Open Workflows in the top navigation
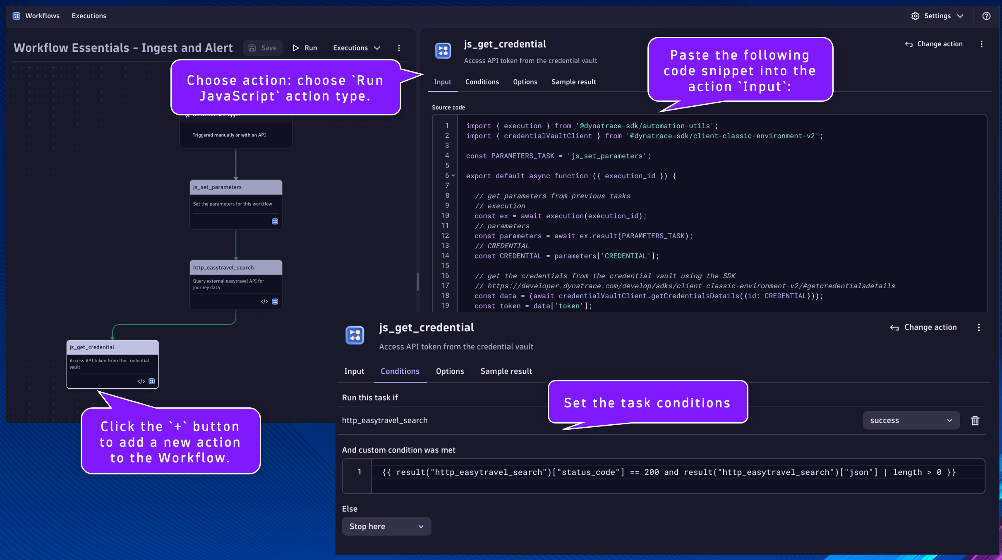The height and width of the screenshot is (560, 1002). [42, 16]
